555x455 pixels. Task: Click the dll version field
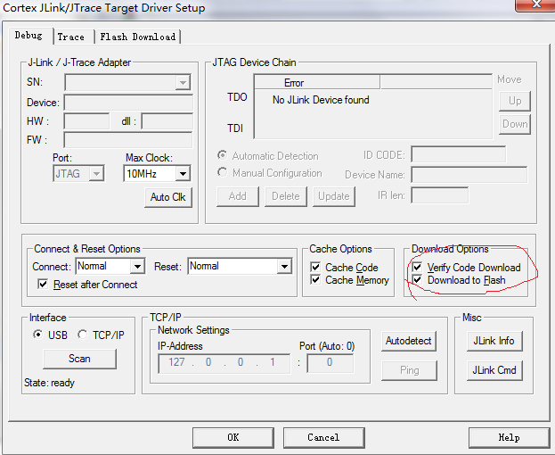coord(167,121)
